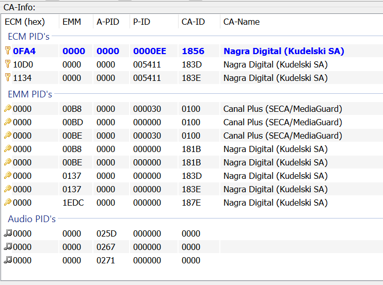Click the music note icon of A-PID 0271 row

click(x=8, y=260)
